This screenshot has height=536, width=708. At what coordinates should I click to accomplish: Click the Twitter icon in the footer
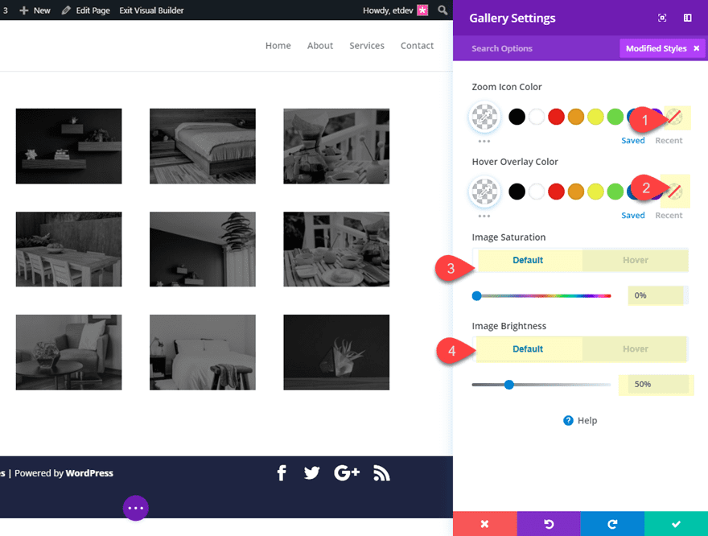[311, 473]
